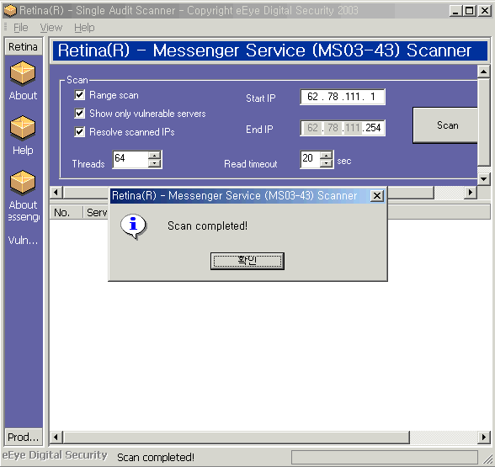This screenshot has width=495, height=467.
Task: Click the scan panel horizontal scroll left arrow
Action: point(56,192)
